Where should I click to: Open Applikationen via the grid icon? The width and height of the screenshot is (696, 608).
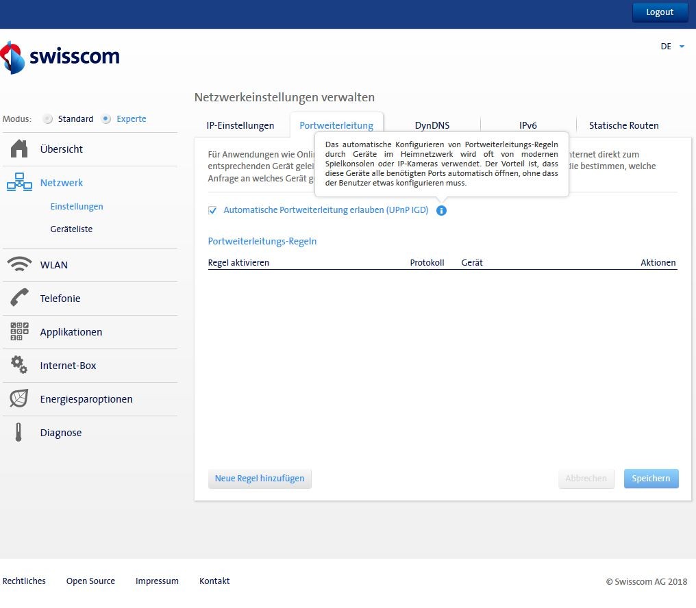(x=18, y=331)
